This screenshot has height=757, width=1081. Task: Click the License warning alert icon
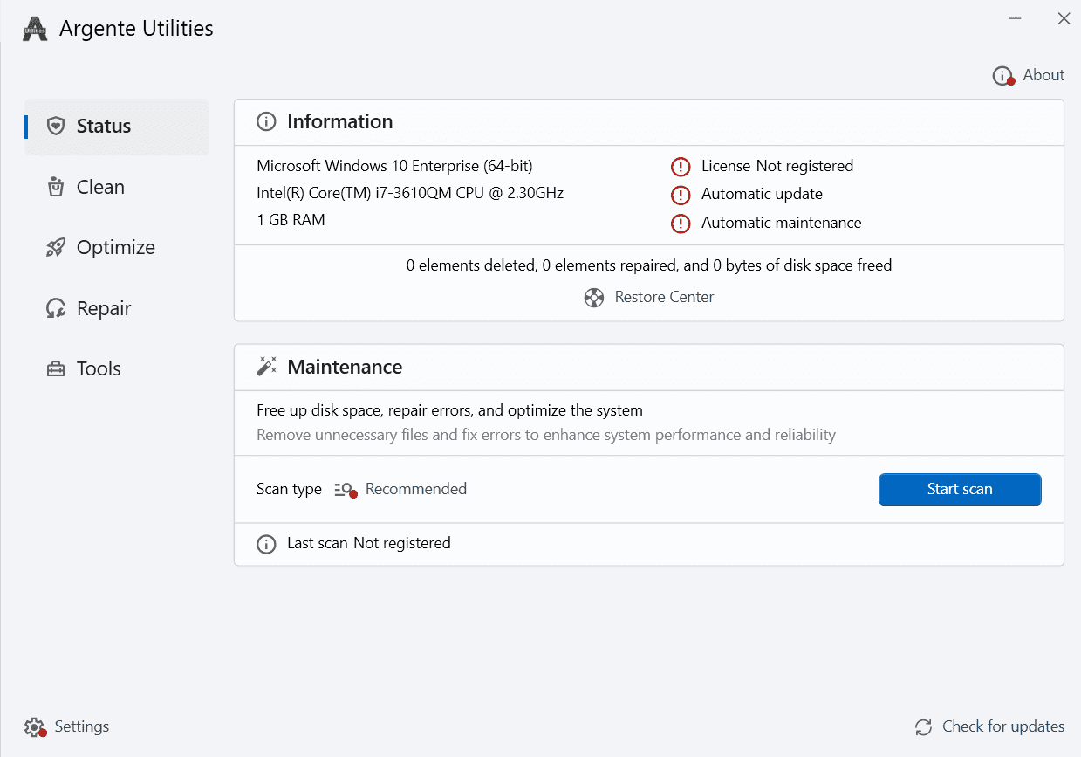[681, 167]
